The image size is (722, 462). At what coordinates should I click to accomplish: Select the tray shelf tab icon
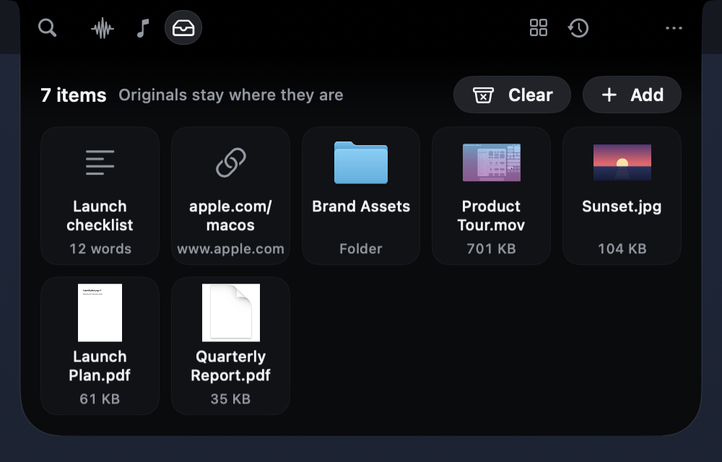point(183,27)
